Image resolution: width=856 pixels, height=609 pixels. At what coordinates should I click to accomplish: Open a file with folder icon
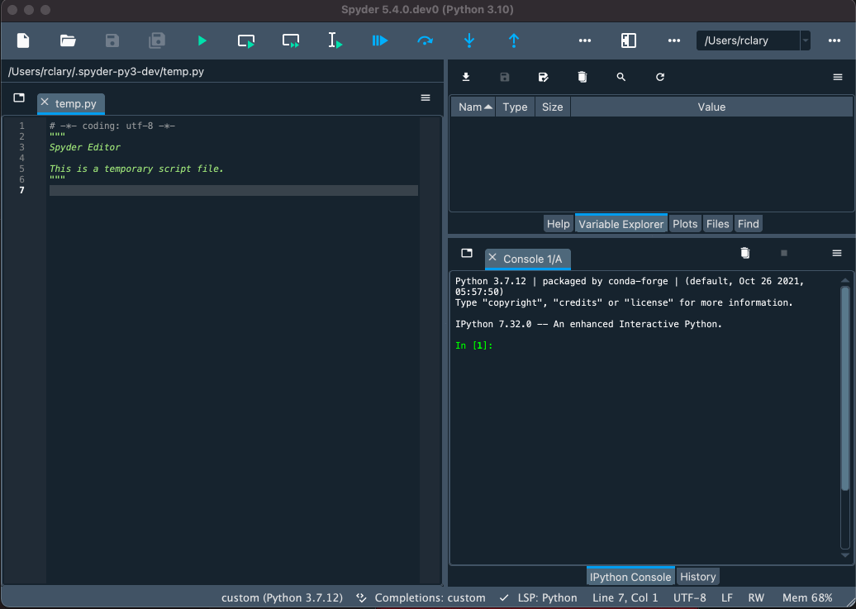tap(68, 40)
